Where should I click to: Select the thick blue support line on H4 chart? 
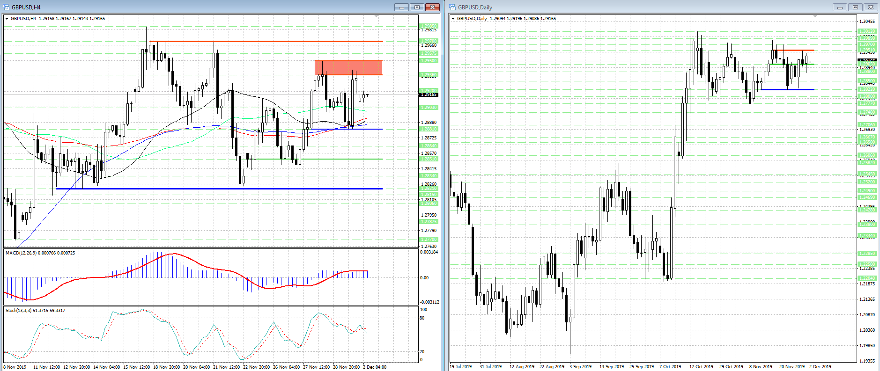click(x=219, y=189)
